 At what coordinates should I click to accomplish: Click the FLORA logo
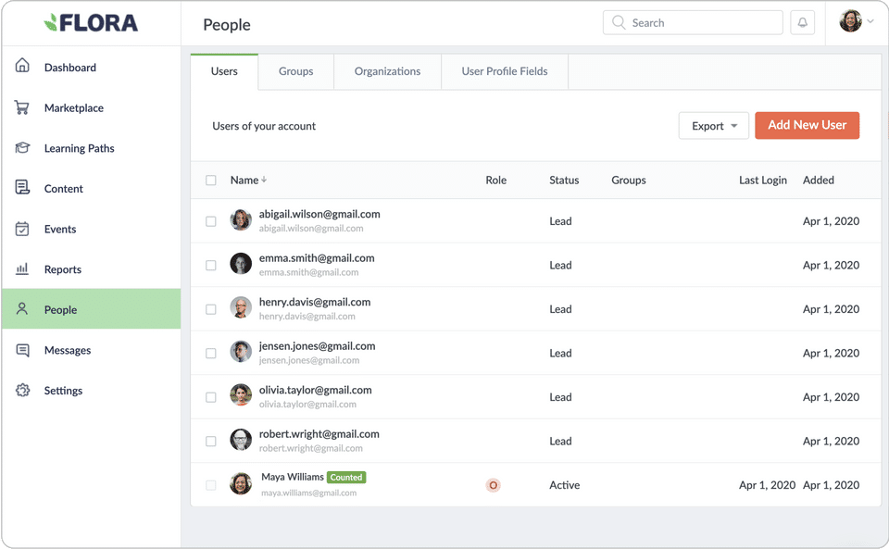point(91,22)
